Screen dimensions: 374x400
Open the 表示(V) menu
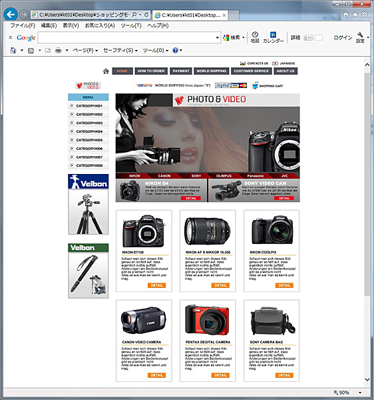coord(71,25)
